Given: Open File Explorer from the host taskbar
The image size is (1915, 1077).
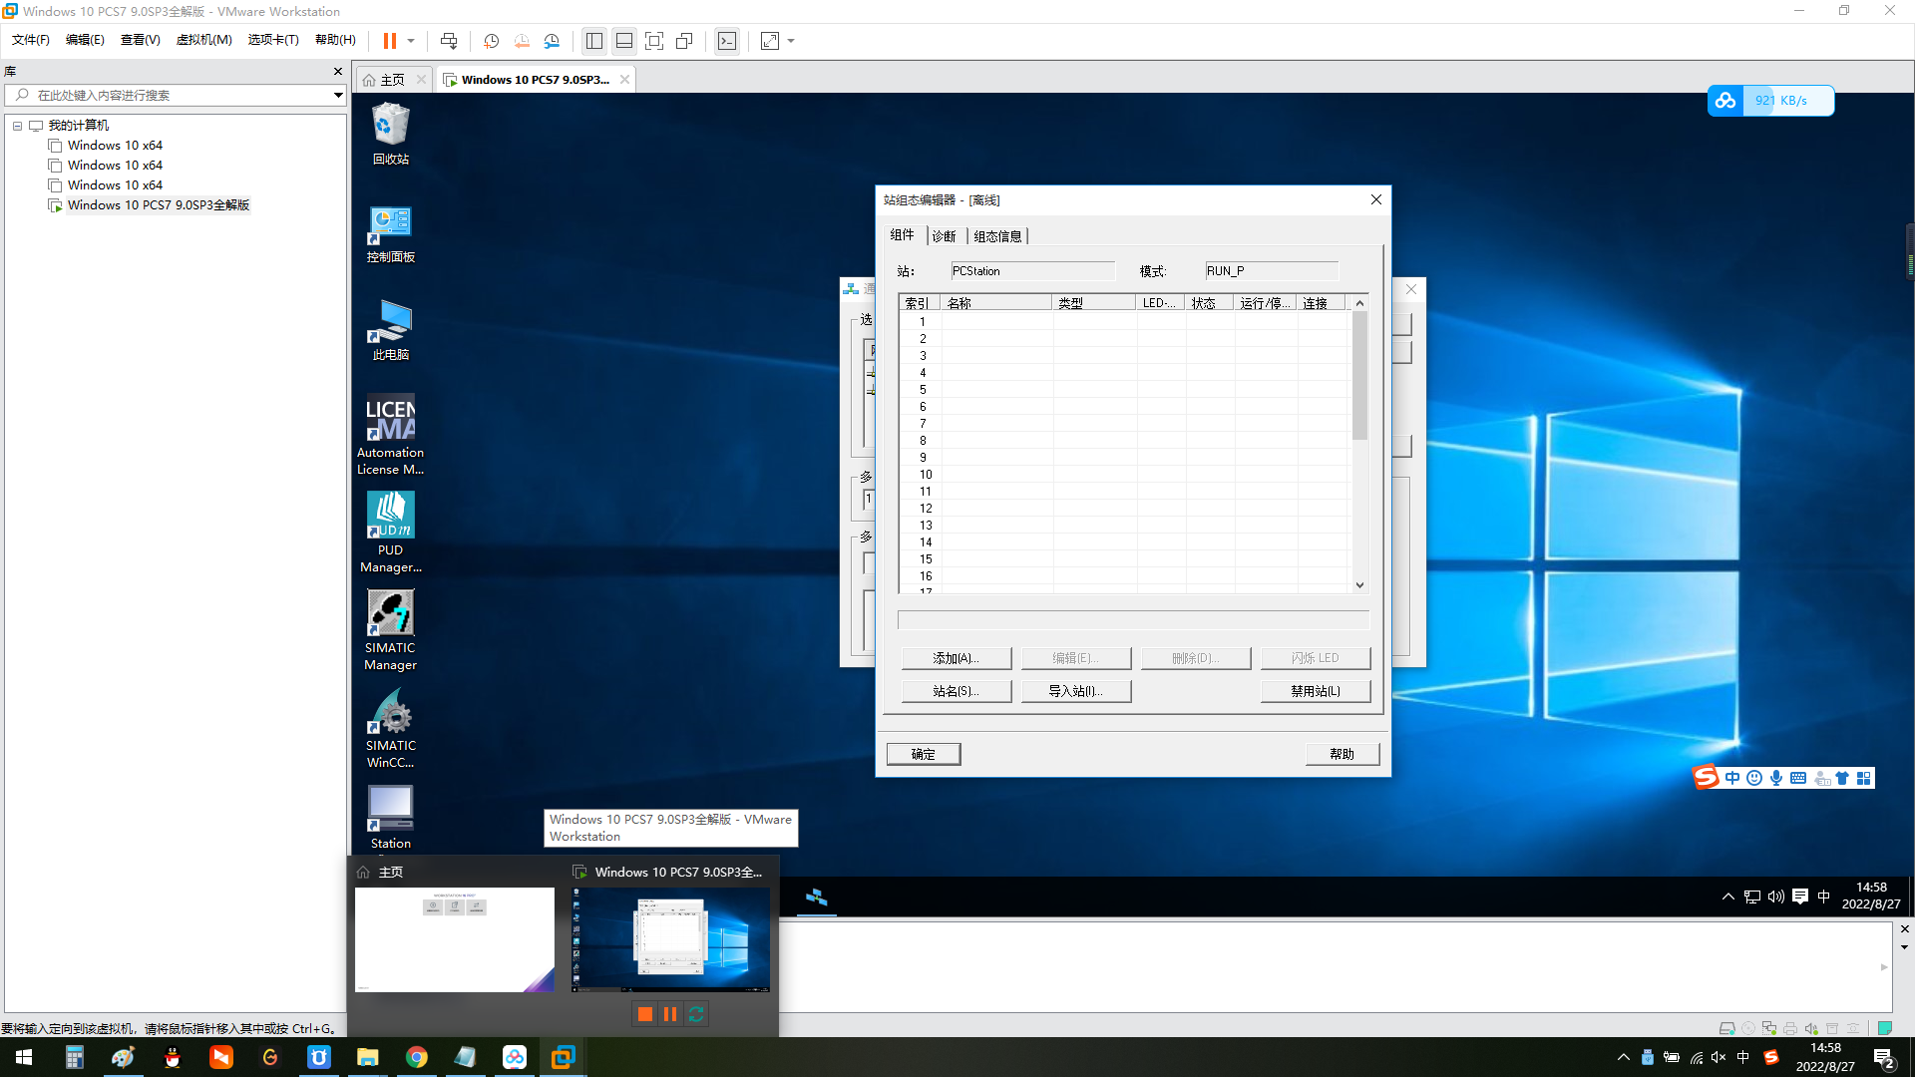Looking at the screenshot, I should [x=368, y=1057].
